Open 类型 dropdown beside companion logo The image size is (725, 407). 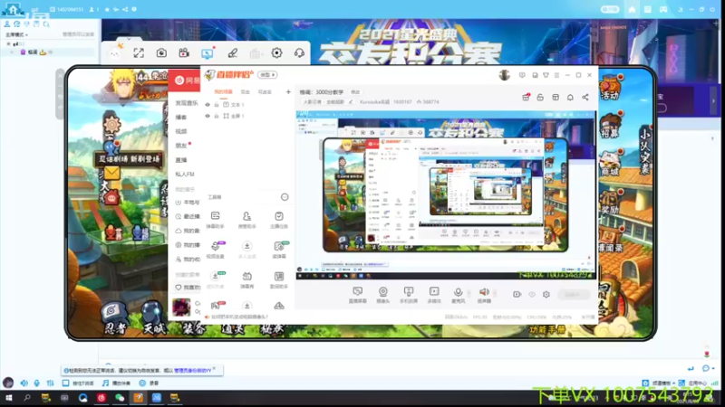(267, 75)
